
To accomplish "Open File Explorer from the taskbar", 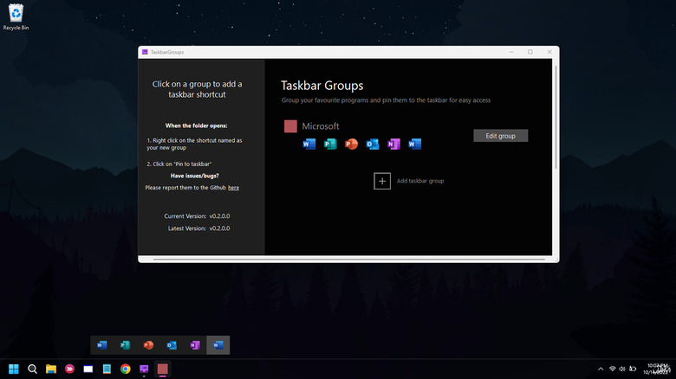I will tap(51, 369).
